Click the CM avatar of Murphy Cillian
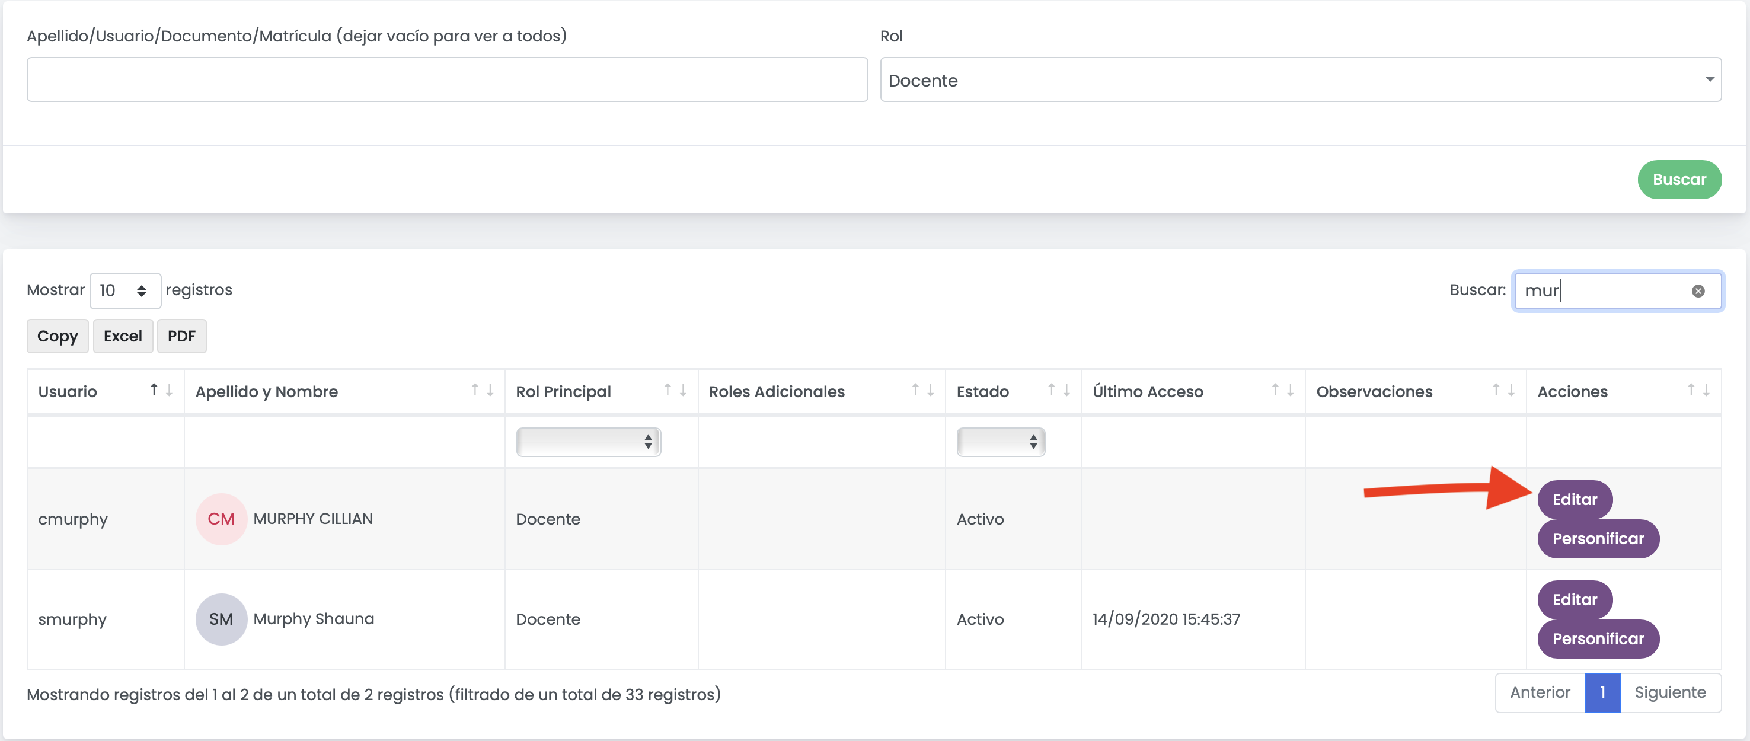This screenshot has width=1750, height=741. coord(221,519)
